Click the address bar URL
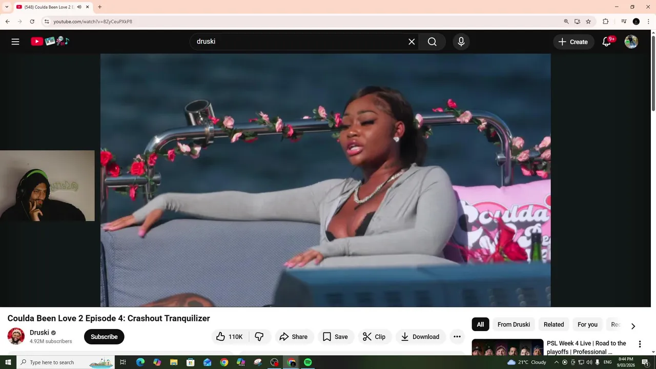 coord(93,22)
